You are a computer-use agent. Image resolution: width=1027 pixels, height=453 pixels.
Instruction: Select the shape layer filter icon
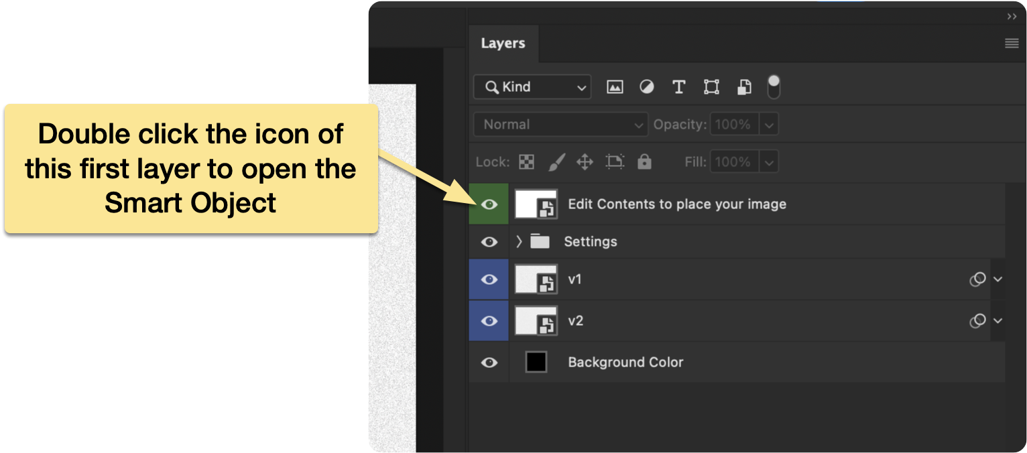[x=711, y=87]
